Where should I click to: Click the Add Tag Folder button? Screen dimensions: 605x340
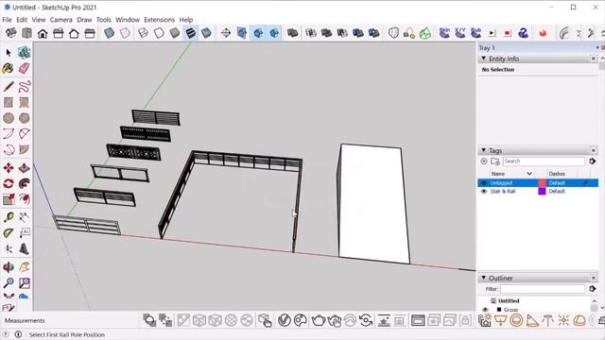click(x=495, y=161)
